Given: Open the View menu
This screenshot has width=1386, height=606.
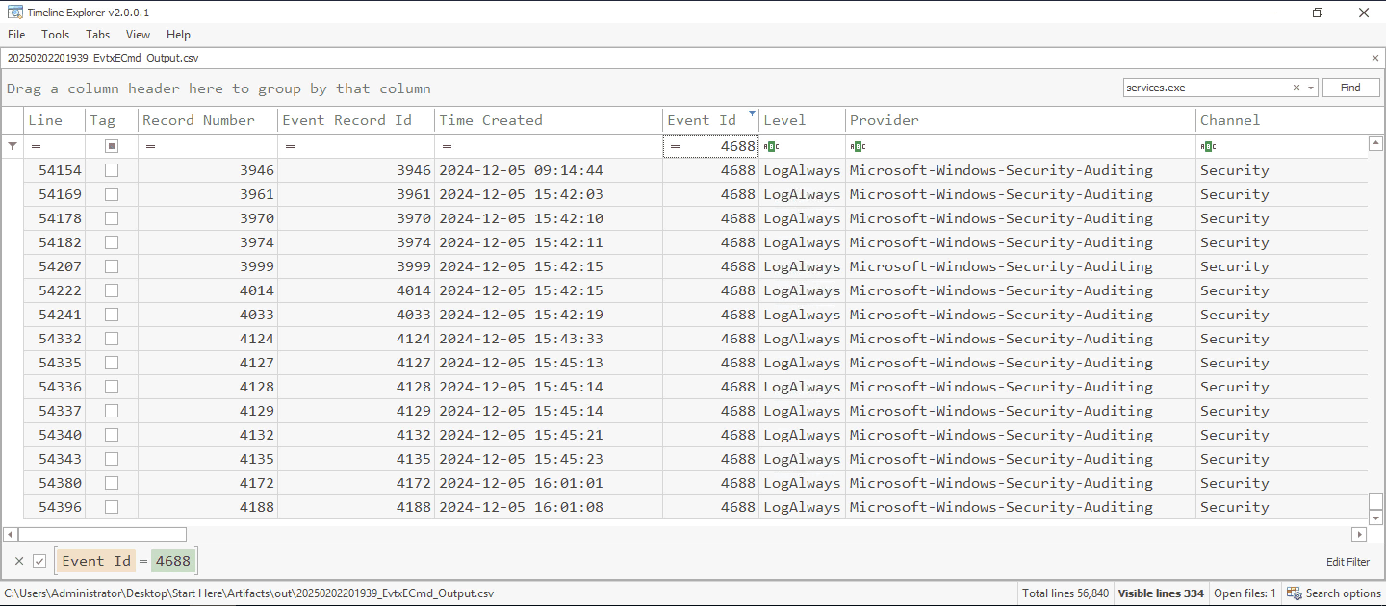Looking at the screenshot, I should point(138,35).
